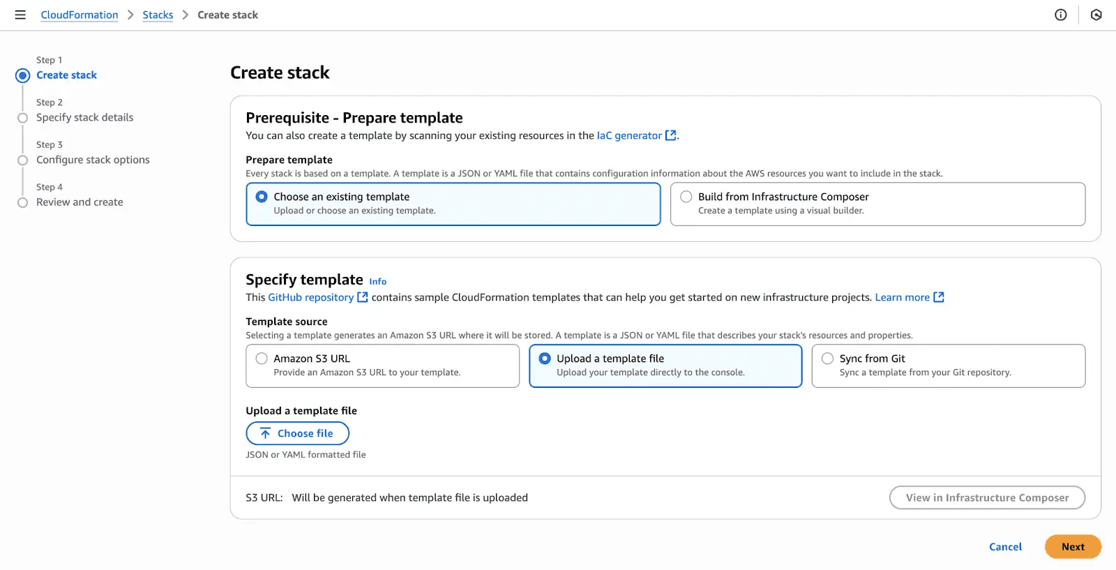This screenshot has height=570, width=1116.
Task: Navigate to the Stacks breadcrumb link
Action: click(158, 15)
